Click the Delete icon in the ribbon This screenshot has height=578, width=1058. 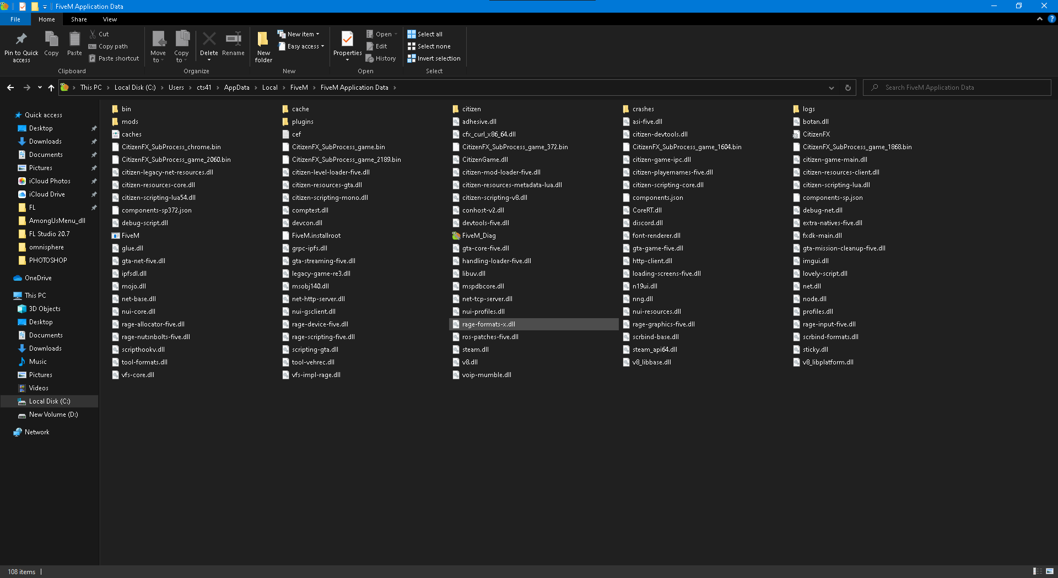coord(209,40)
